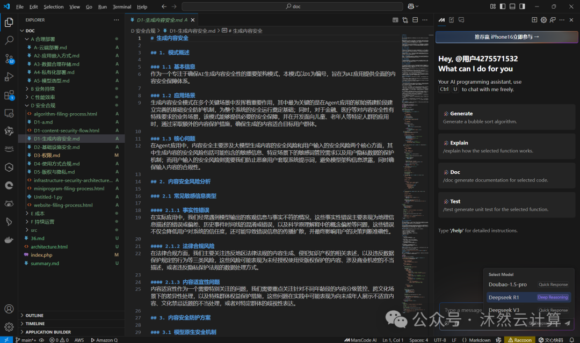Viewport: 580px width, 343px height.
Task: Open the Explorer view in activity bar
Action: coord(9,22)
